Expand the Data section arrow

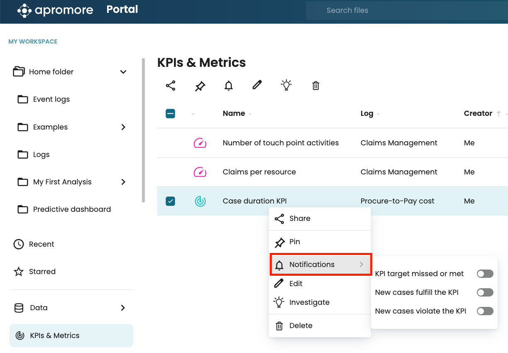click(x=123, y=308)
